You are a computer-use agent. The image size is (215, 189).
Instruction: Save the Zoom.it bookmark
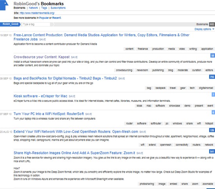pyautogui.click(x=140, y=153)
